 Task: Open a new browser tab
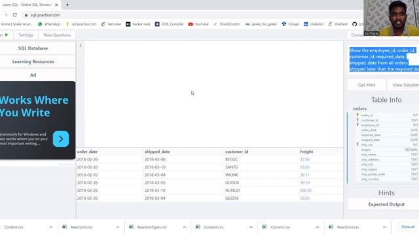(x=67, y=5)
